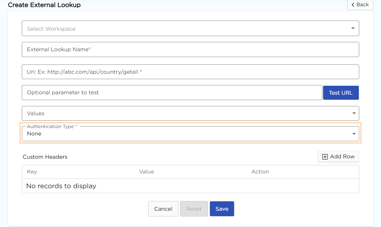Click the plus icon beside Add Row
This screenshot has width=381, height=227.
[x=325, y=156]
